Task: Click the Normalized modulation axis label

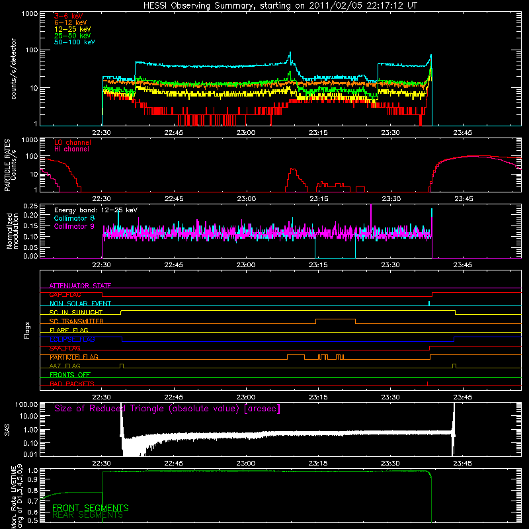Action: point(12,231)
